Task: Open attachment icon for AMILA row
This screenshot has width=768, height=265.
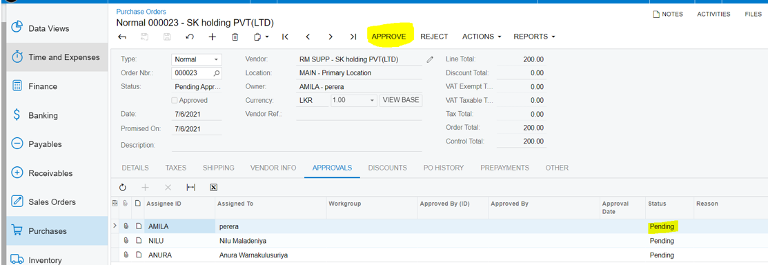Action: coord(126,226)
